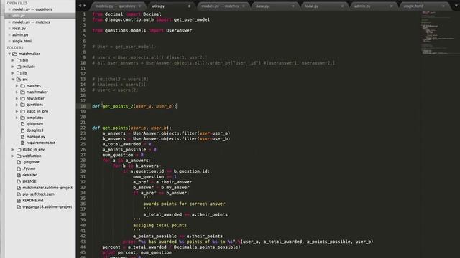This screenshot has height=258, width=460.
Task: Click the folder icon next to include
Action: [19, 67]
